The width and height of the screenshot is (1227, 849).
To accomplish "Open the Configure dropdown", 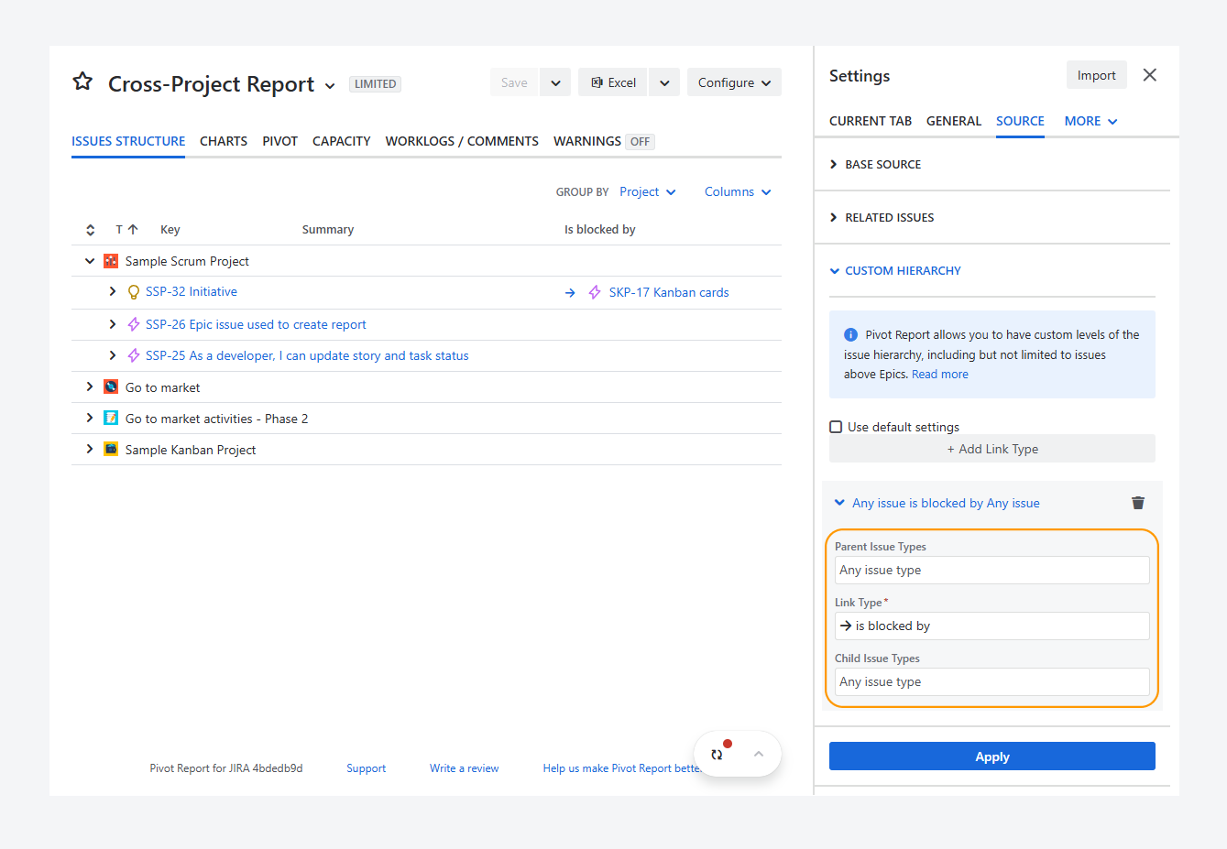I will [x=734, y=82].
